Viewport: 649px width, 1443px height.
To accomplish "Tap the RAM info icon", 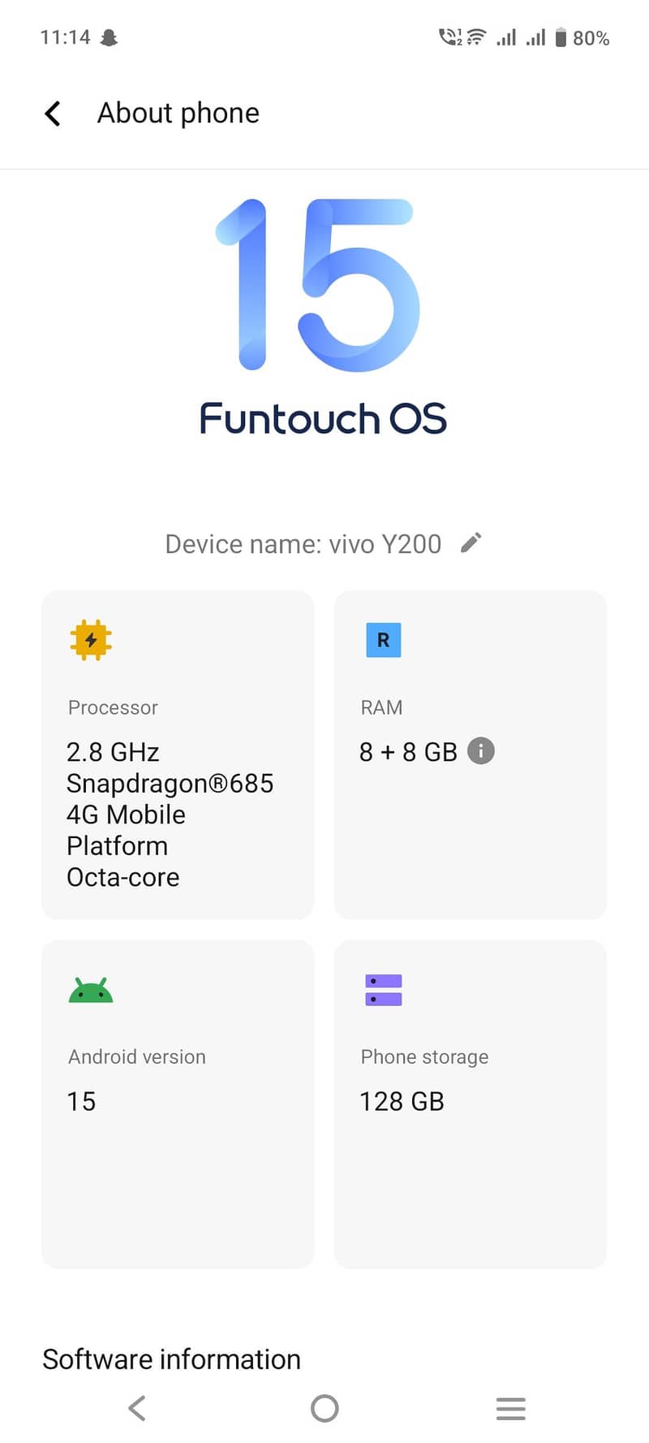I will click(x=481, y=751).
